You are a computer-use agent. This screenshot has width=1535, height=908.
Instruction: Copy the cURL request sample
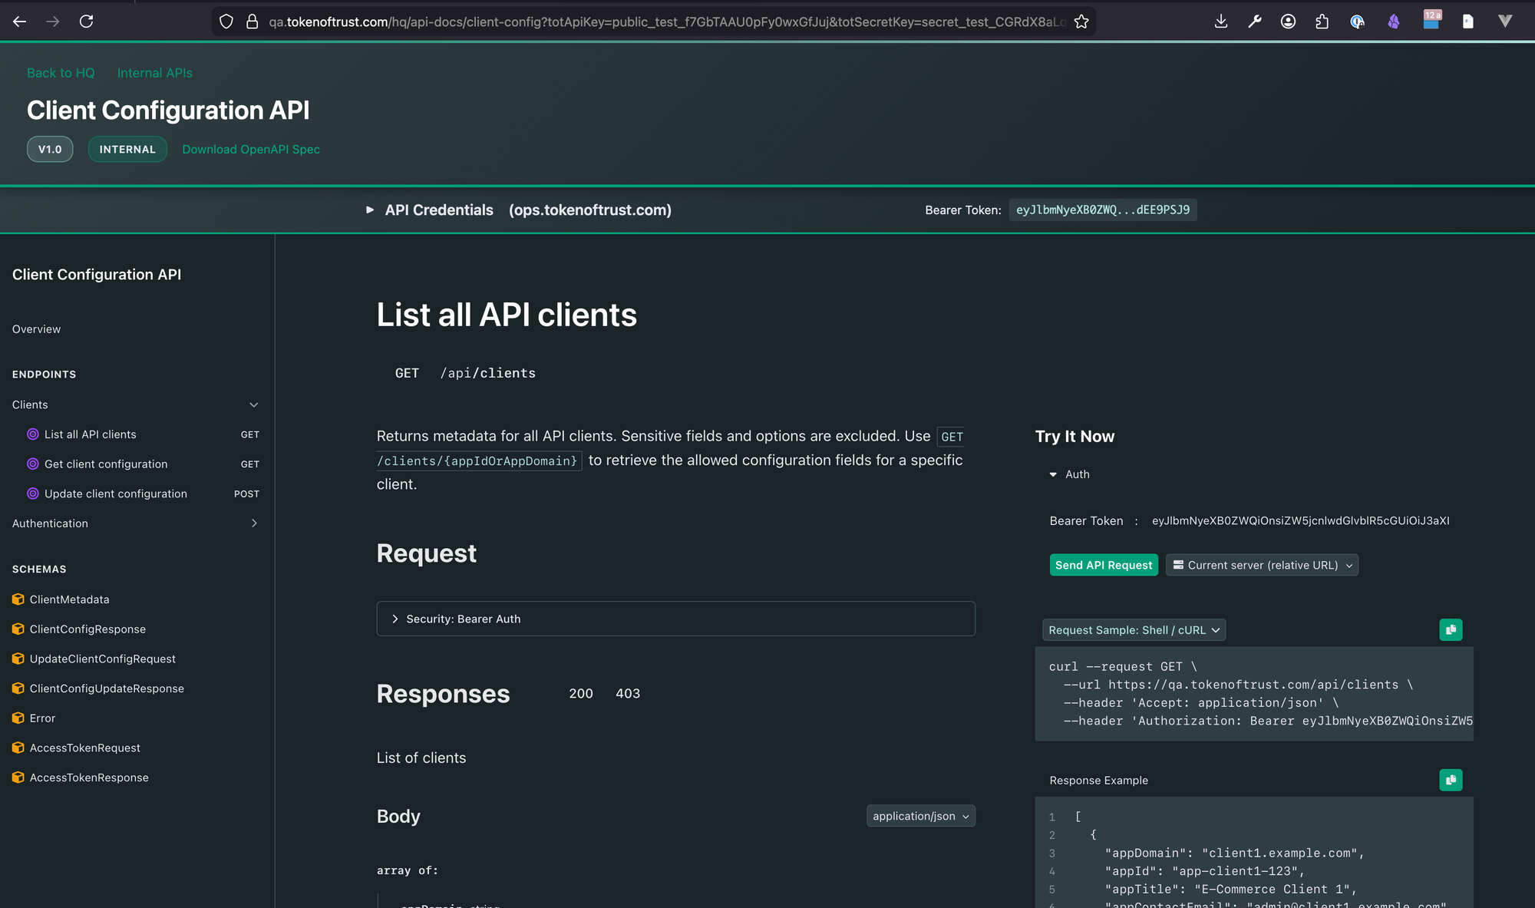[1451, 629]
